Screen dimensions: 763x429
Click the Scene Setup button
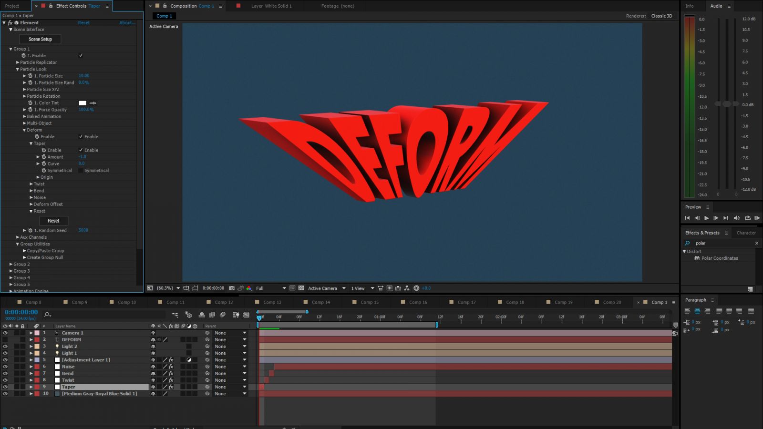click(x=40, y=40)
